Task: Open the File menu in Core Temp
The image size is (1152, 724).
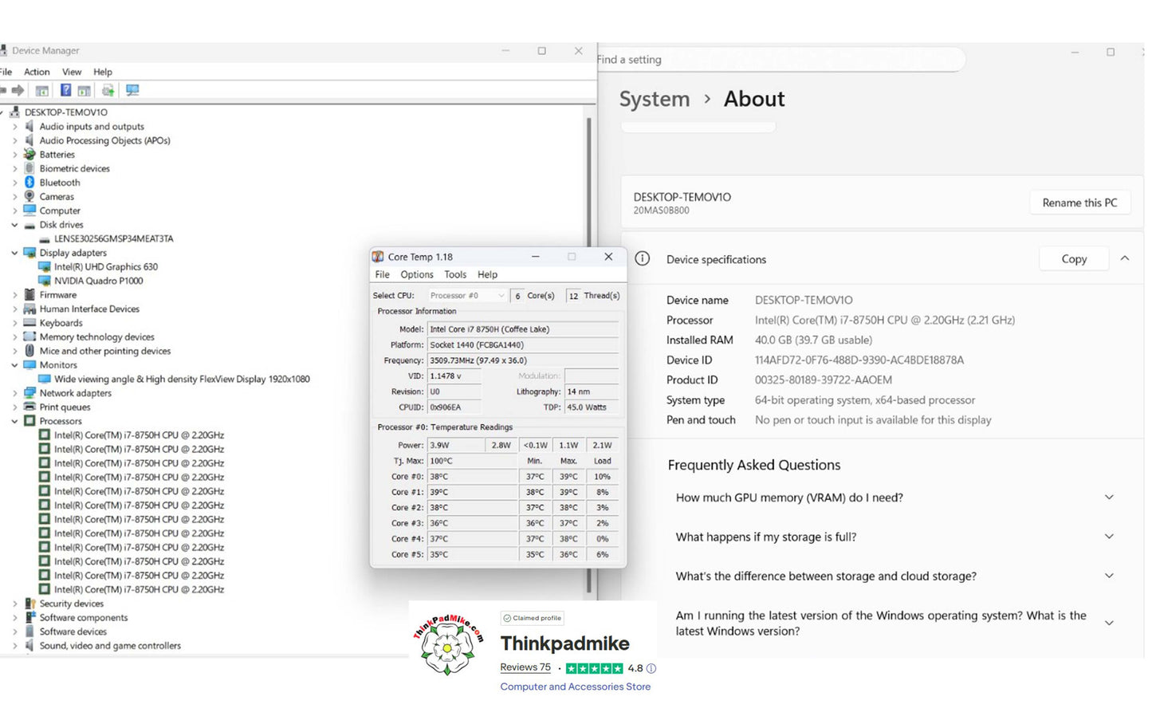Action: coord(383,275)
